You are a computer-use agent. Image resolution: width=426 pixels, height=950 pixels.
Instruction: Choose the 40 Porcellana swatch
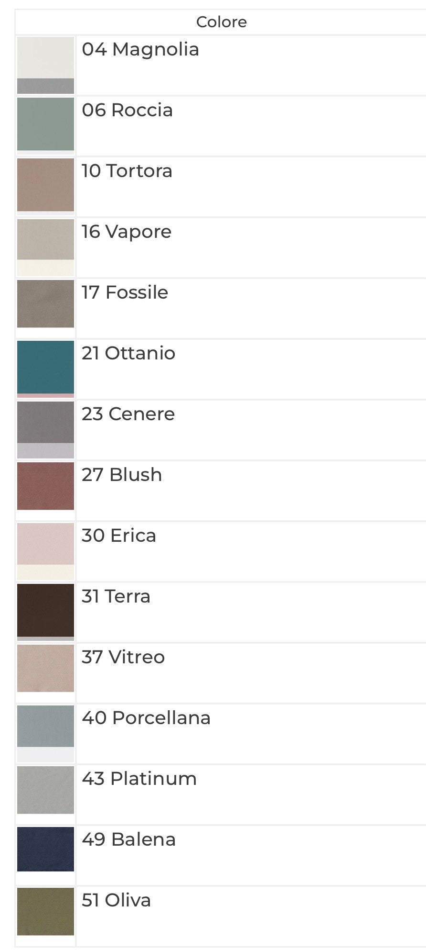(45, 733)
